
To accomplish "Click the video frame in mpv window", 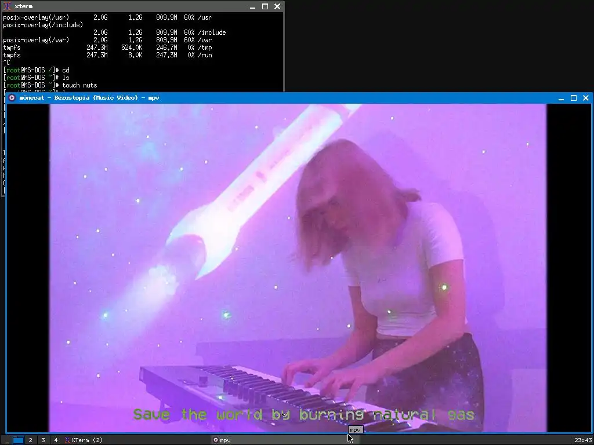I will (298, 268).
